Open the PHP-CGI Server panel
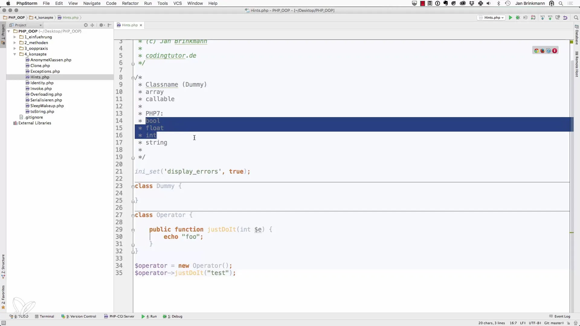The image size is (580, 326). [119, 316]
